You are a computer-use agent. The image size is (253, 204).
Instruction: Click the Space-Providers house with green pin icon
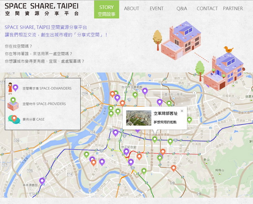[x=13, y=104]
